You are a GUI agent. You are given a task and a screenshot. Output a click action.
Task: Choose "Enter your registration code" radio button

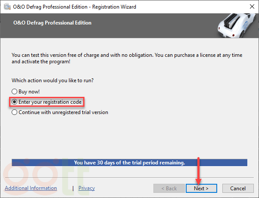pyautogui.click(x=15, y=102)
